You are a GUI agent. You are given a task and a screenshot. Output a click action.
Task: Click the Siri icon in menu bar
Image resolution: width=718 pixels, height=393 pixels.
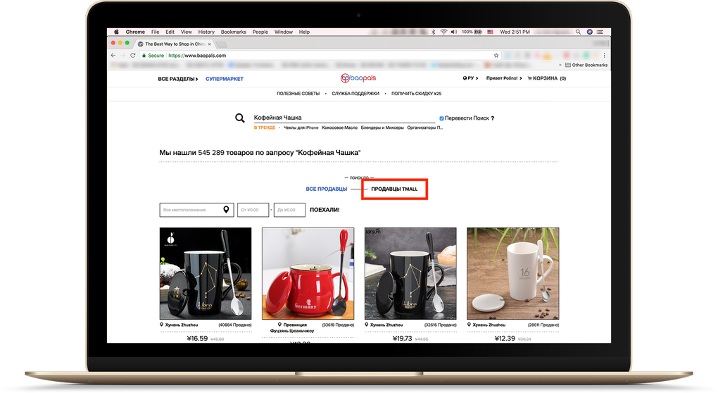(589, 32)
